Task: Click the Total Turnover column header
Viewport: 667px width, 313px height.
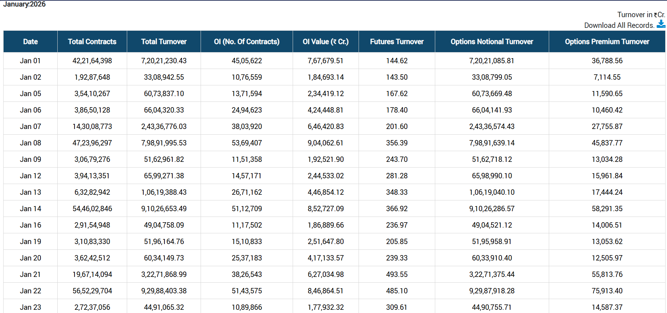Action: point(164,42)
